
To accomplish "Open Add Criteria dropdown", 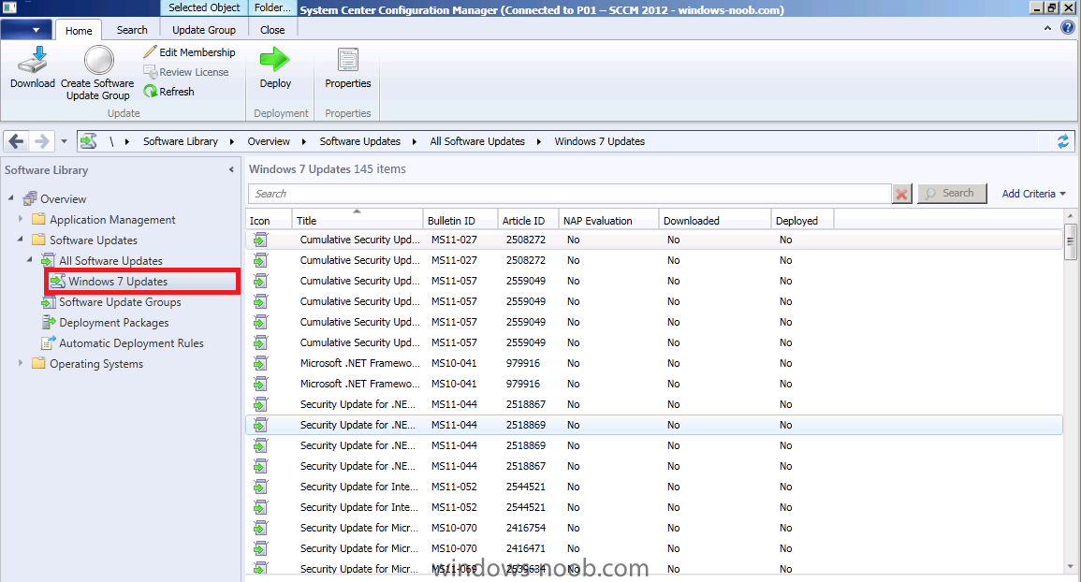I will pyautogui.click(x=1033, y=194).
